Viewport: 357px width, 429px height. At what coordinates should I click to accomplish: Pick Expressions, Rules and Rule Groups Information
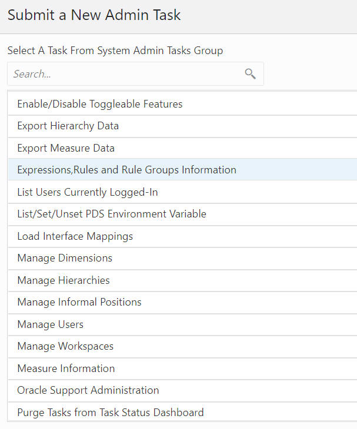pyautogui.click(x=127, y=170)
